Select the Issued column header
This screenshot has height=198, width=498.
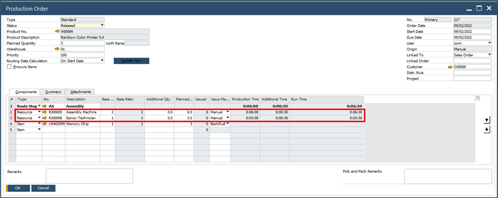pos(201,99)
